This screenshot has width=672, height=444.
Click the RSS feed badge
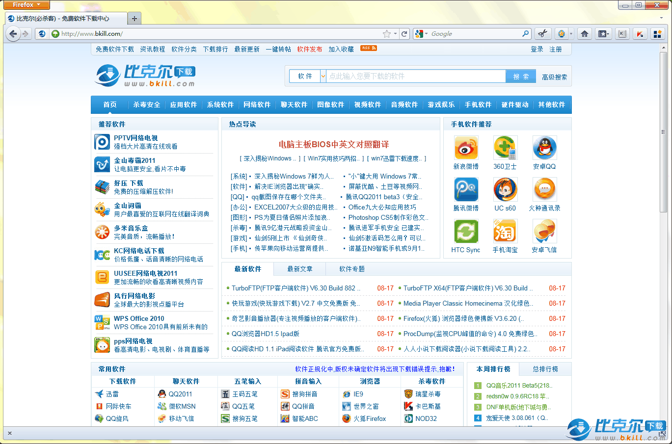point(368,48)
